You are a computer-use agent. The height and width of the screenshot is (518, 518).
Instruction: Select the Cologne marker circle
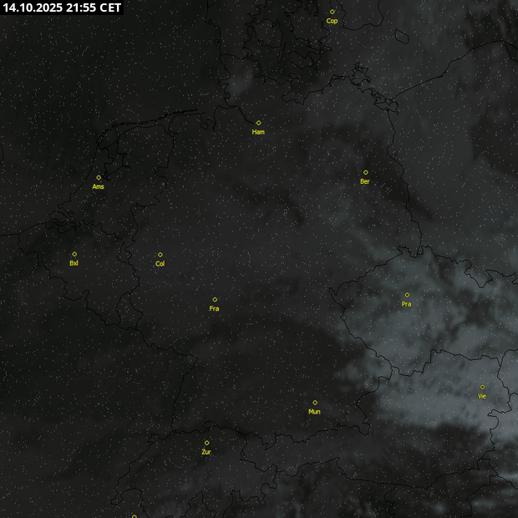(x=160, y=255)
